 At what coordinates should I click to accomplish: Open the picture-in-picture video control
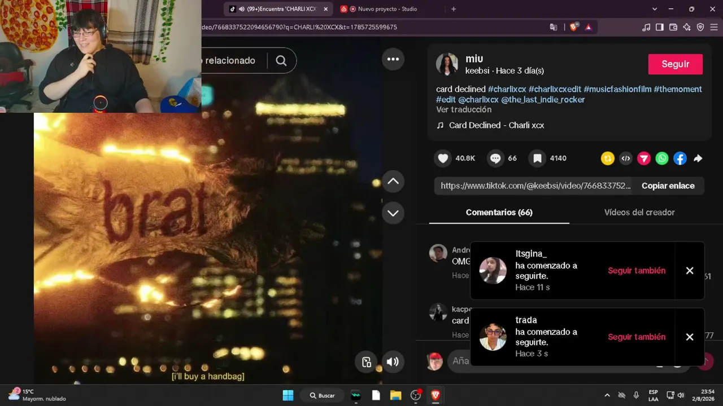[x=366, y=362]
